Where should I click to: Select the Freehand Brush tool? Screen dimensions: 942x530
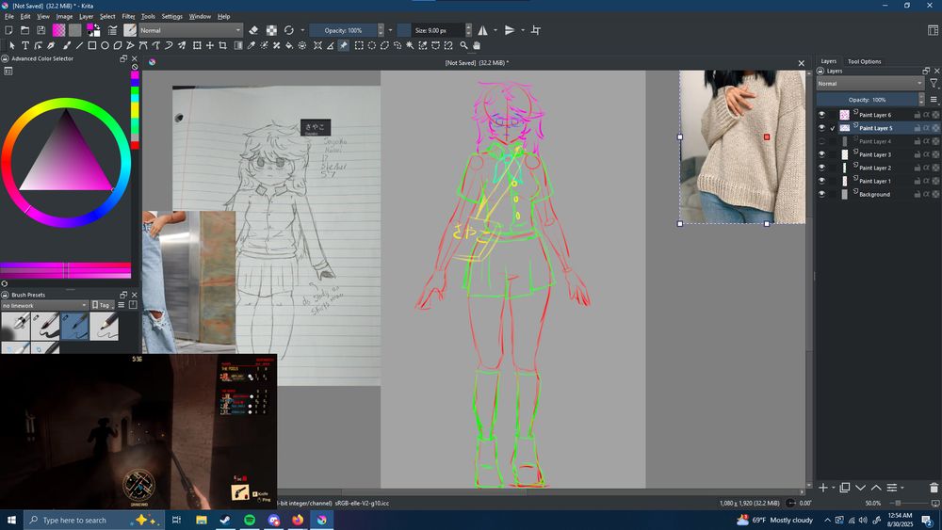pos(66,45)
